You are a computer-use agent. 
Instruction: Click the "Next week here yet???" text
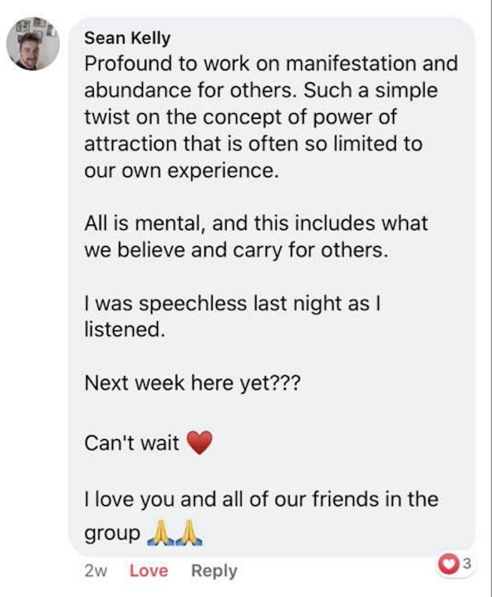(x=192, y=383)
